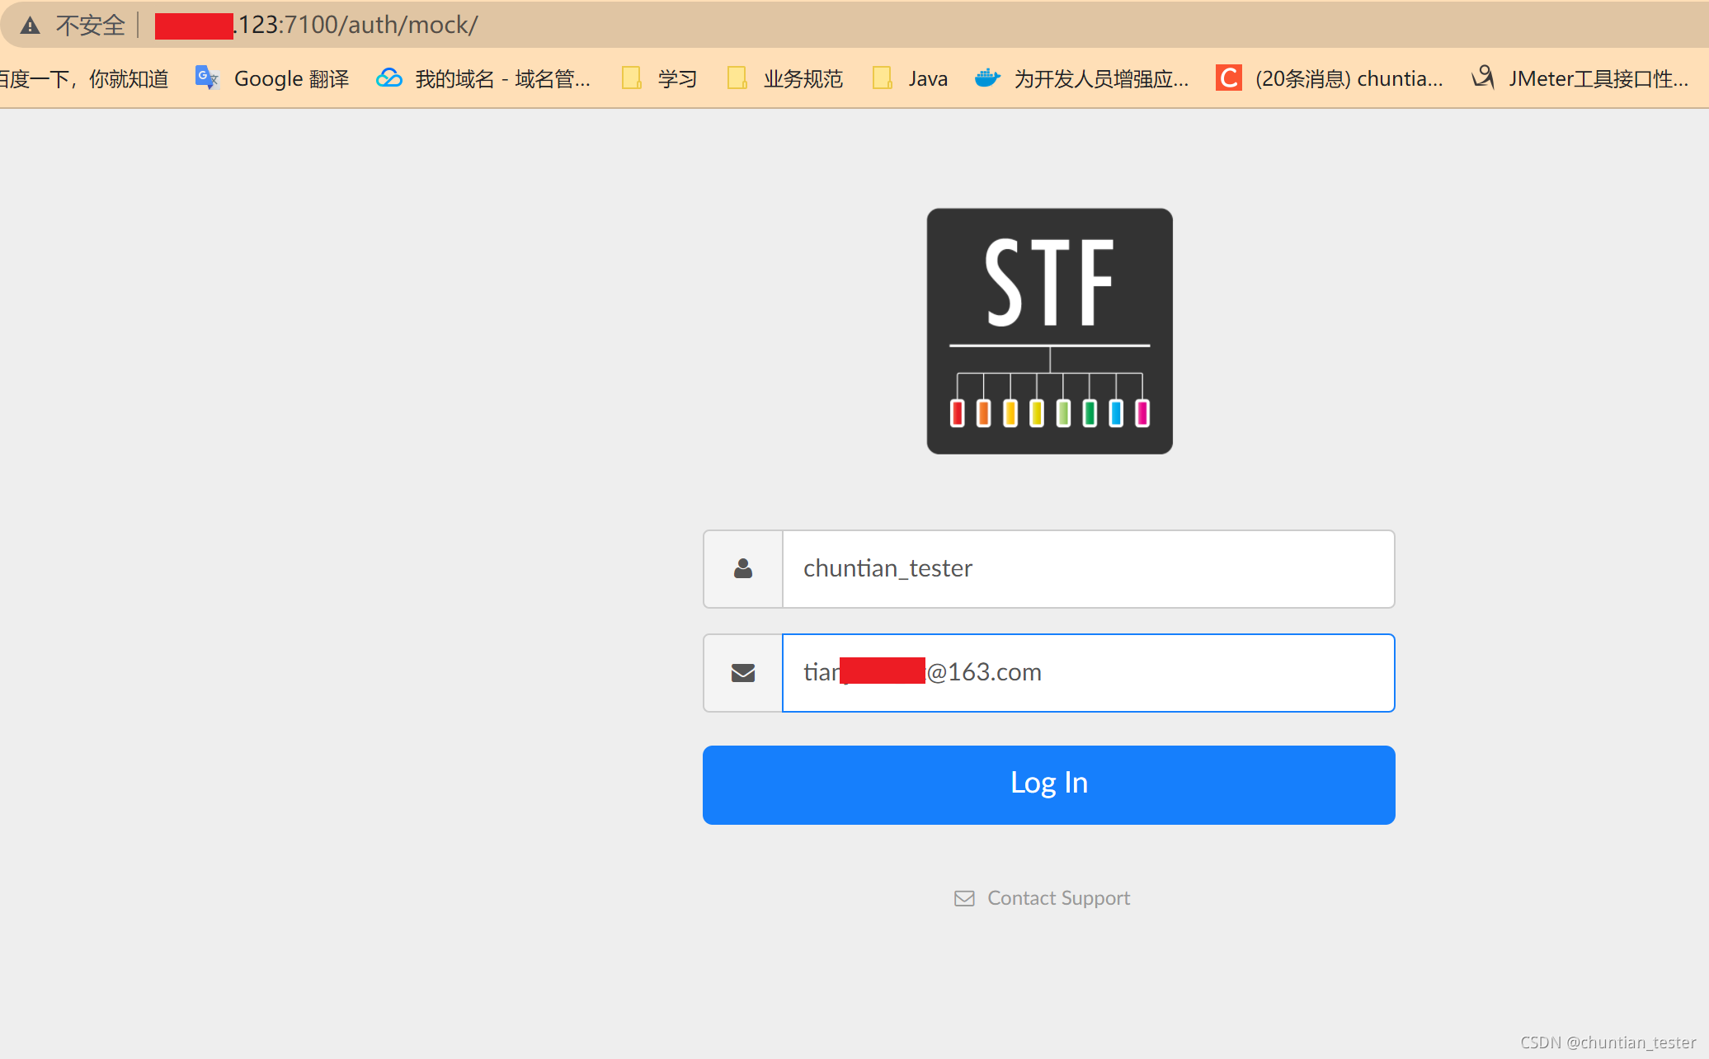Click the address bar URL text
Screen dimensions: 1709x1059
pyautogui.click(x=358, y=26)
